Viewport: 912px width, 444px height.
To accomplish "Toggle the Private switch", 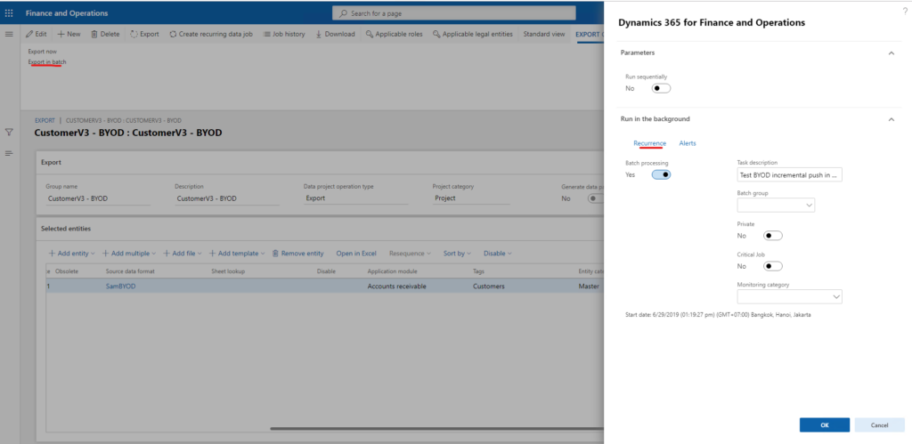I will (773, 236).
